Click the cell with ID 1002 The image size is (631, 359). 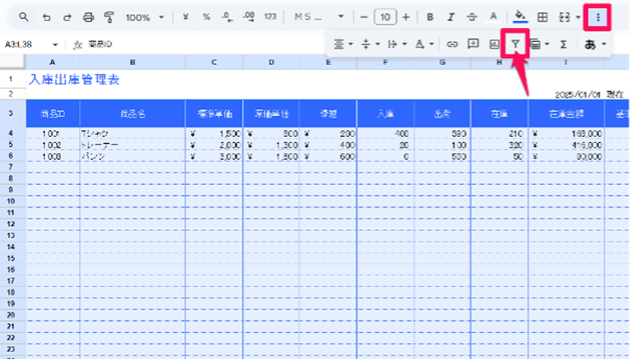(53, 145)
